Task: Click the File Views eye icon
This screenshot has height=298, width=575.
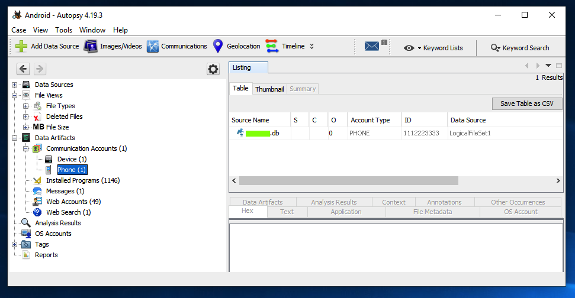Action: (x=26, y=95)
